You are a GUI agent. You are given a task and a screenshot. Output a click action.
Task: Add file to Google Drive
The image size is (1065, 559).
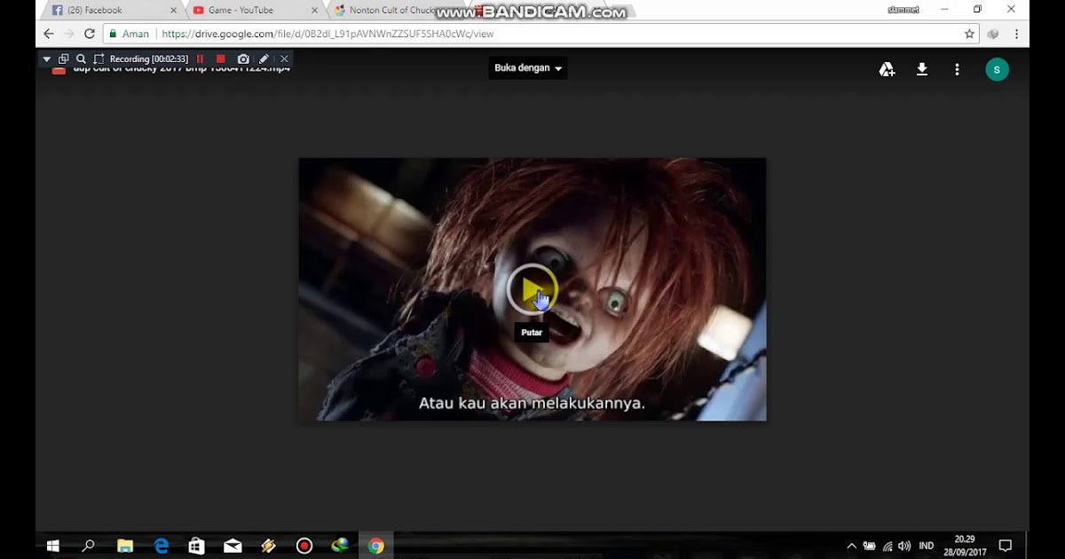(x=887, y=69)
